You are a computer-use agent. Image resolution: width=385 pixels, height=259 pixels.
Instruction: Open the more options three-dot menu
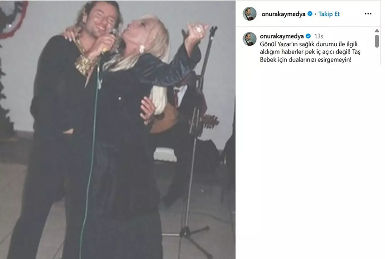click(x=368, y=14)
